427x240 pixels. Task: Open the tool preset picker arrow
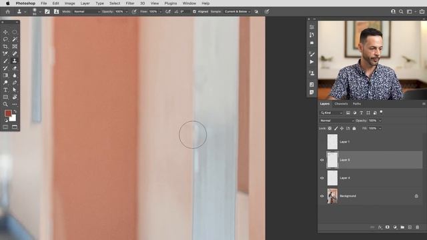(25, 12)
